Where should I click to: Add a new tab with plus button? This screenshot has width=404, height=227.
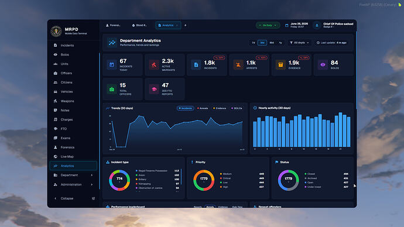tap(185, 25)
